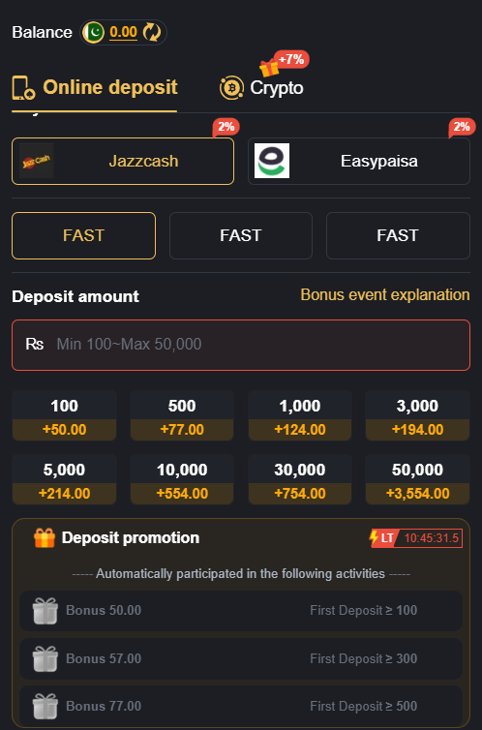This screenshot has width=482, height=730.
Task: Switch to the Crypto tab
Action: [261, 87]
